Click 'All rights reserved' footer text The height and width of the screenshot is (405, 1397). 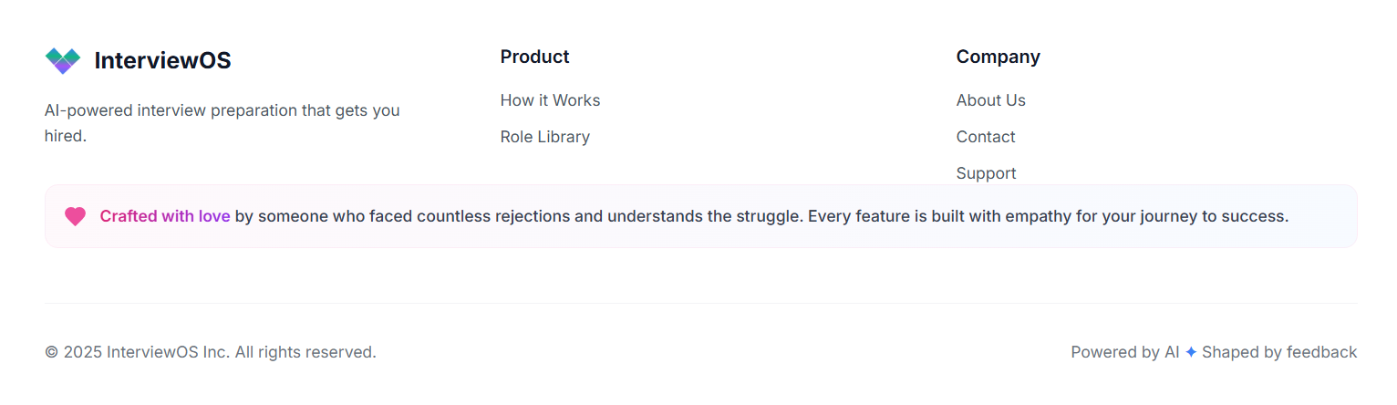point(305,352)
